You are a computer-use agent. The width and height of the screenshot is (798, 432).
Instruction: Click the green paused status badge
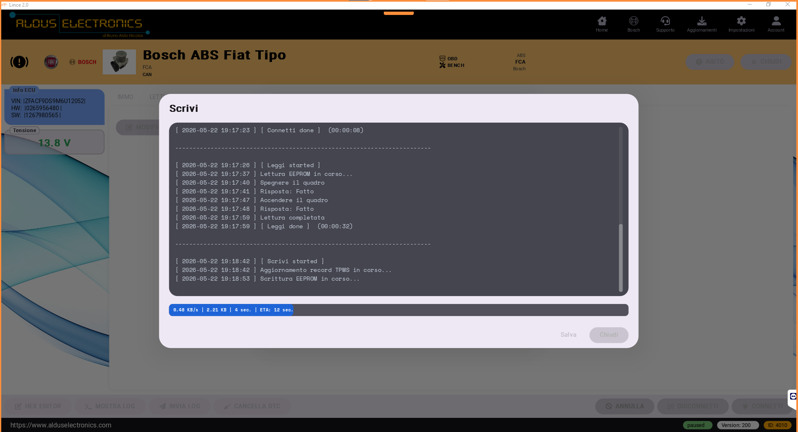click(697, 425)
